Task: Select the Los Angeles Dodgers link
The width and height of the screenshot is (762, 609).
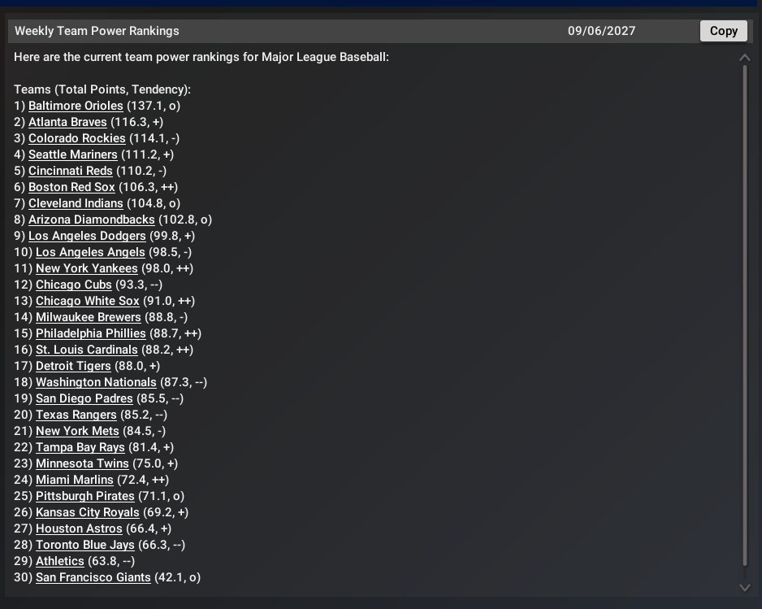Action: click(x=87, y=236)
